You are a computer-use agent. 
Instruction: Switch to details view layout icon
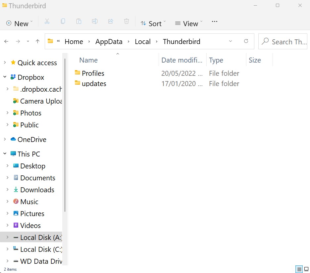(299, 269)
